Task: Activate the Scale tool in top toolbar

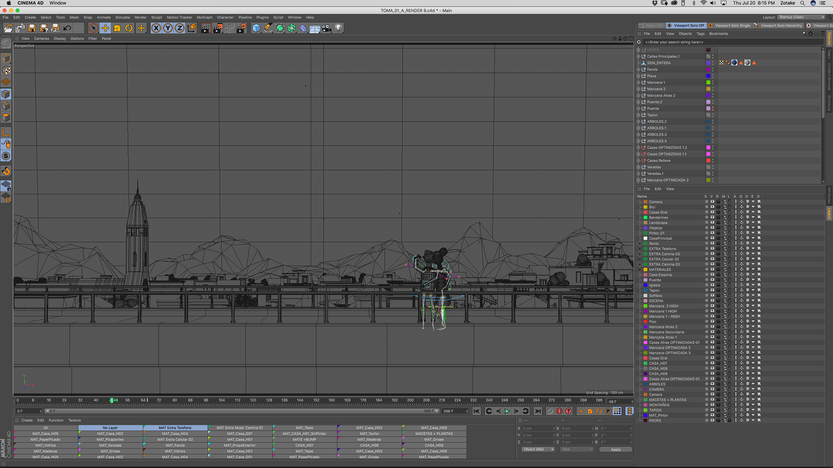Action: pos(117,28)
